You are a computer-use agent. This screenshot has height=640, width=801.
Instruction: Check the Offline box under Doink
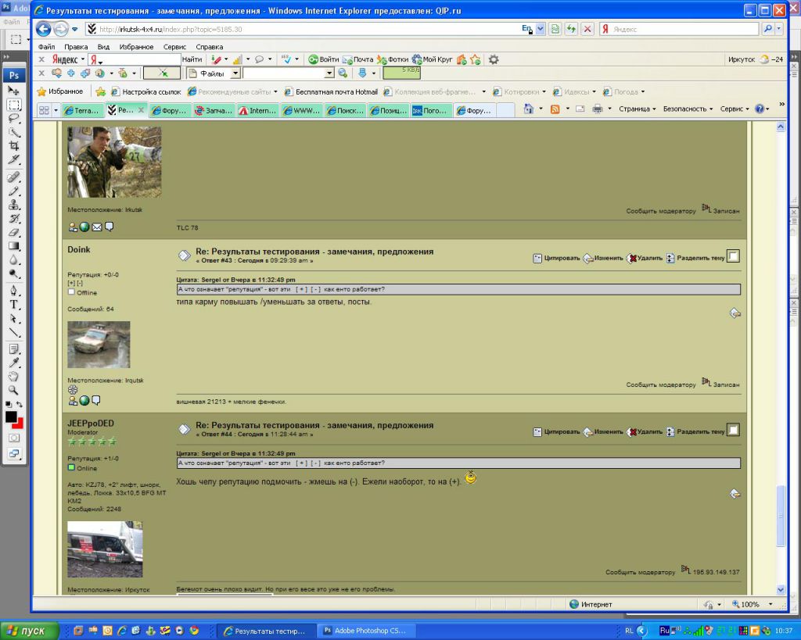71,292
